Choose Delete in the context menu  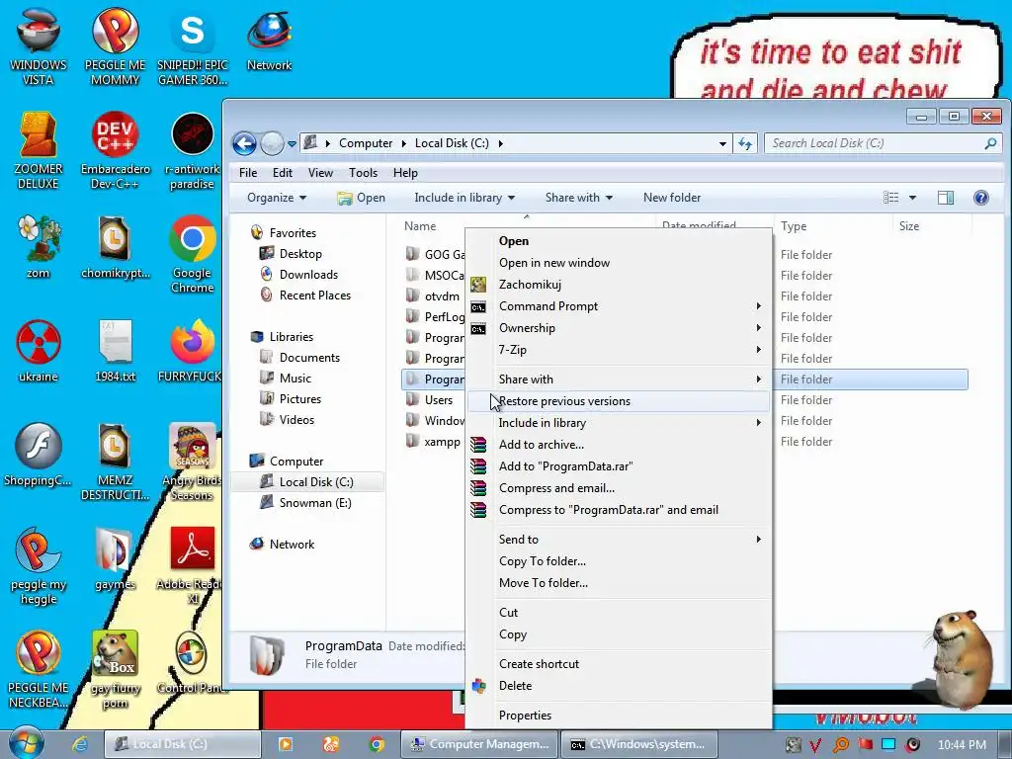pos(618,686)
